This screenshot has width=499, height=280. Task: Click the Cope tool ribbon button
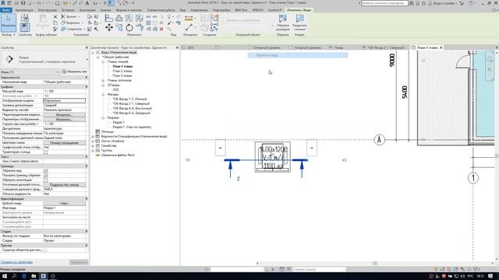click(69, 16)
